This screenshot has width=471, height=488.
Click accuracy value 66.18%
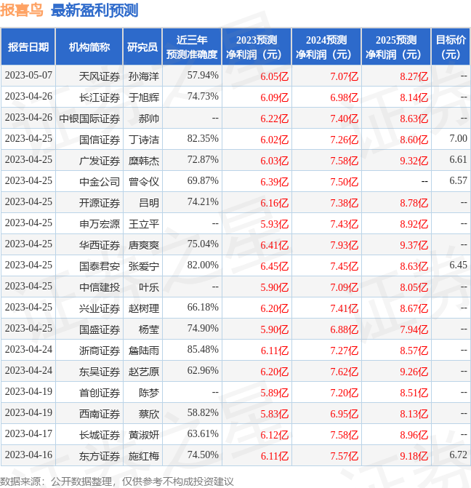pos(203,308)
